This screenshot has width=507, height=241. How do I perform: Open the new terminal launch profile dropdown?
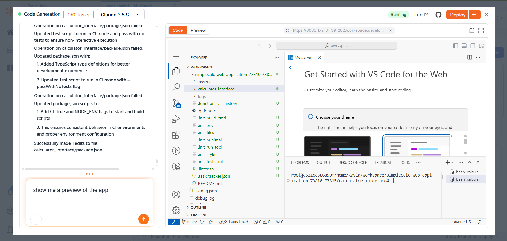453,162
